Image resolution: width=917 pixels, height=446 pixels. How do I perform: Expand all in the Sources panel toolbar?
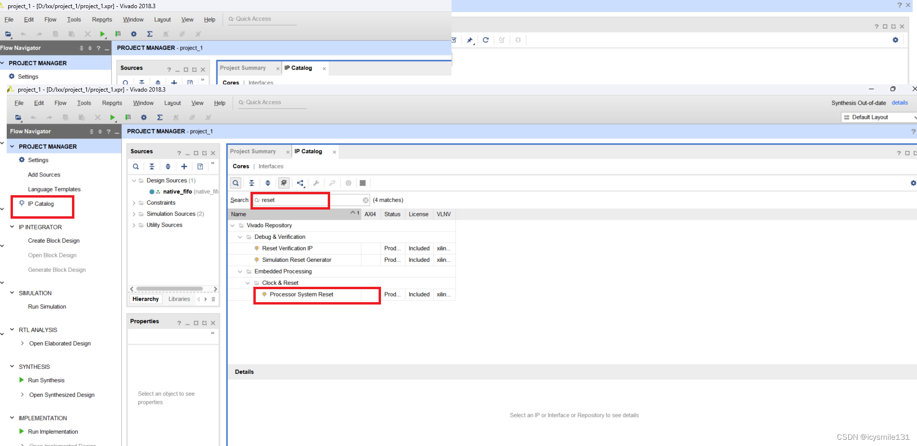[168, 166]
